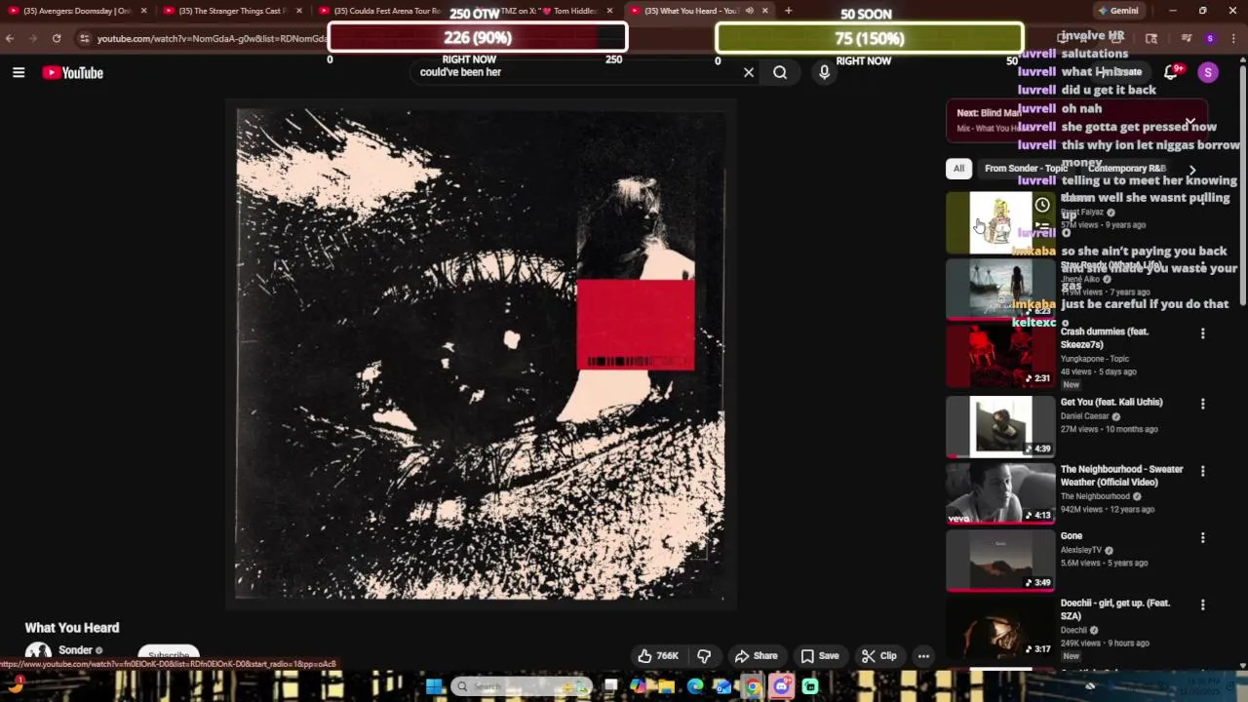Select the Contemporary R&B chip
Screen dimensions: 1248x702
(x=1126, y=169)
